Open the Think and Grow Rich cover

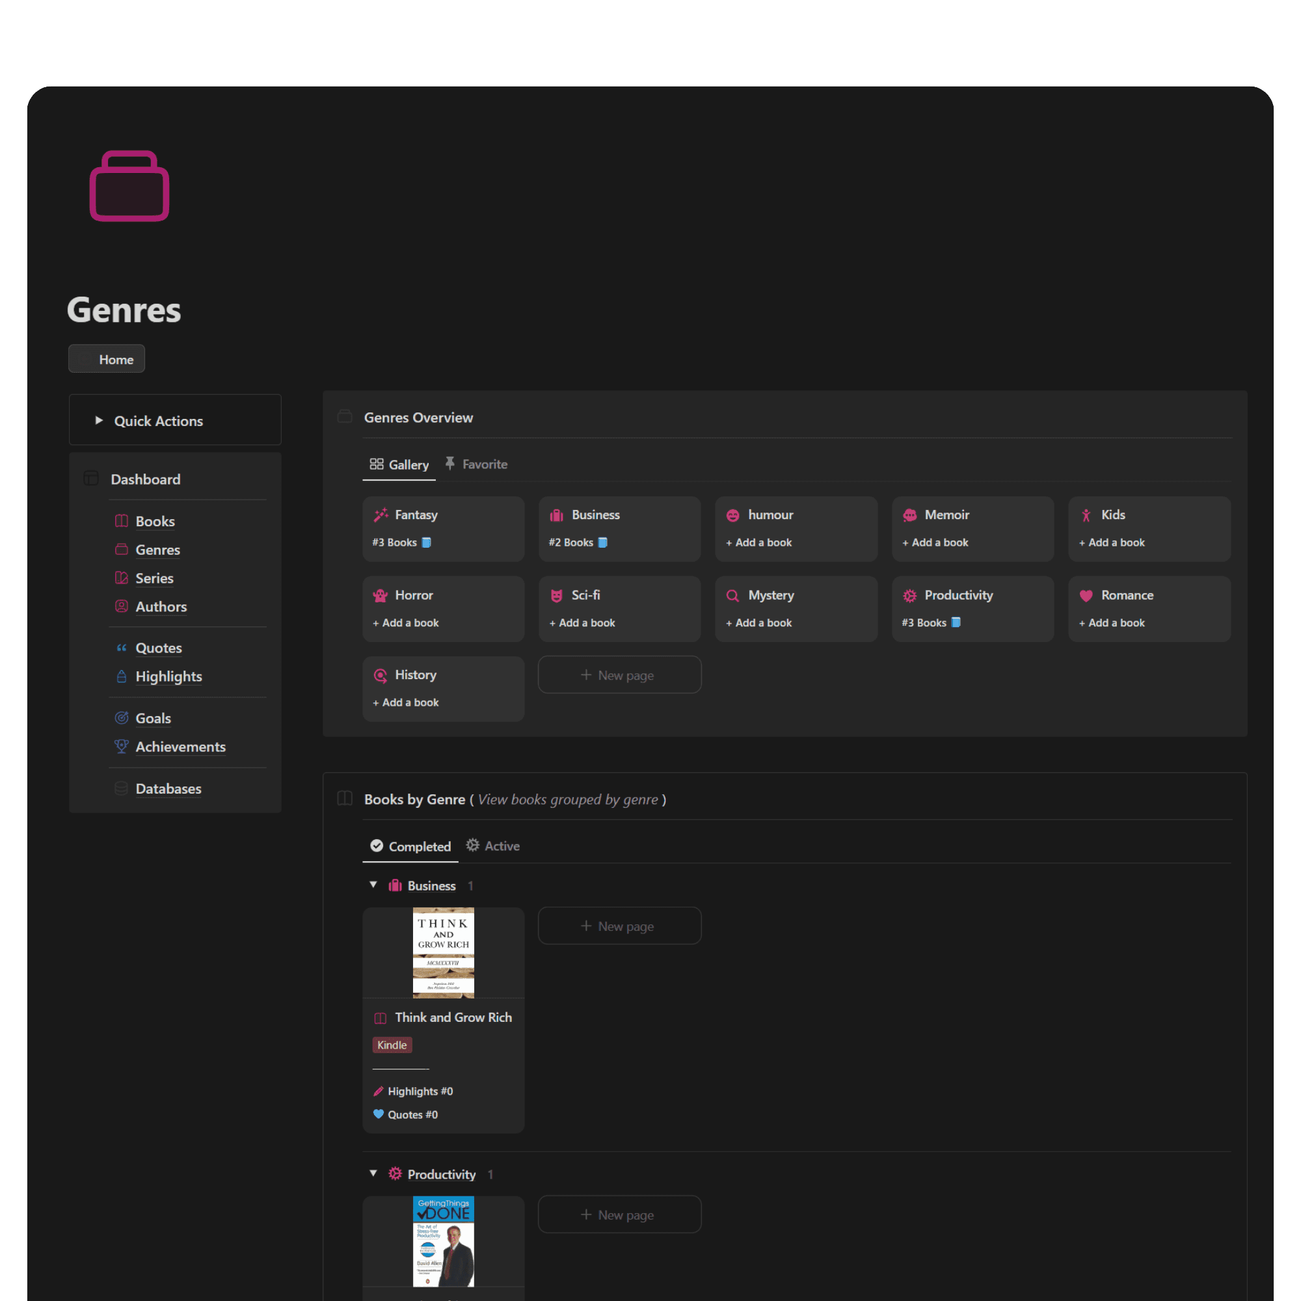(x=443, y=952)
